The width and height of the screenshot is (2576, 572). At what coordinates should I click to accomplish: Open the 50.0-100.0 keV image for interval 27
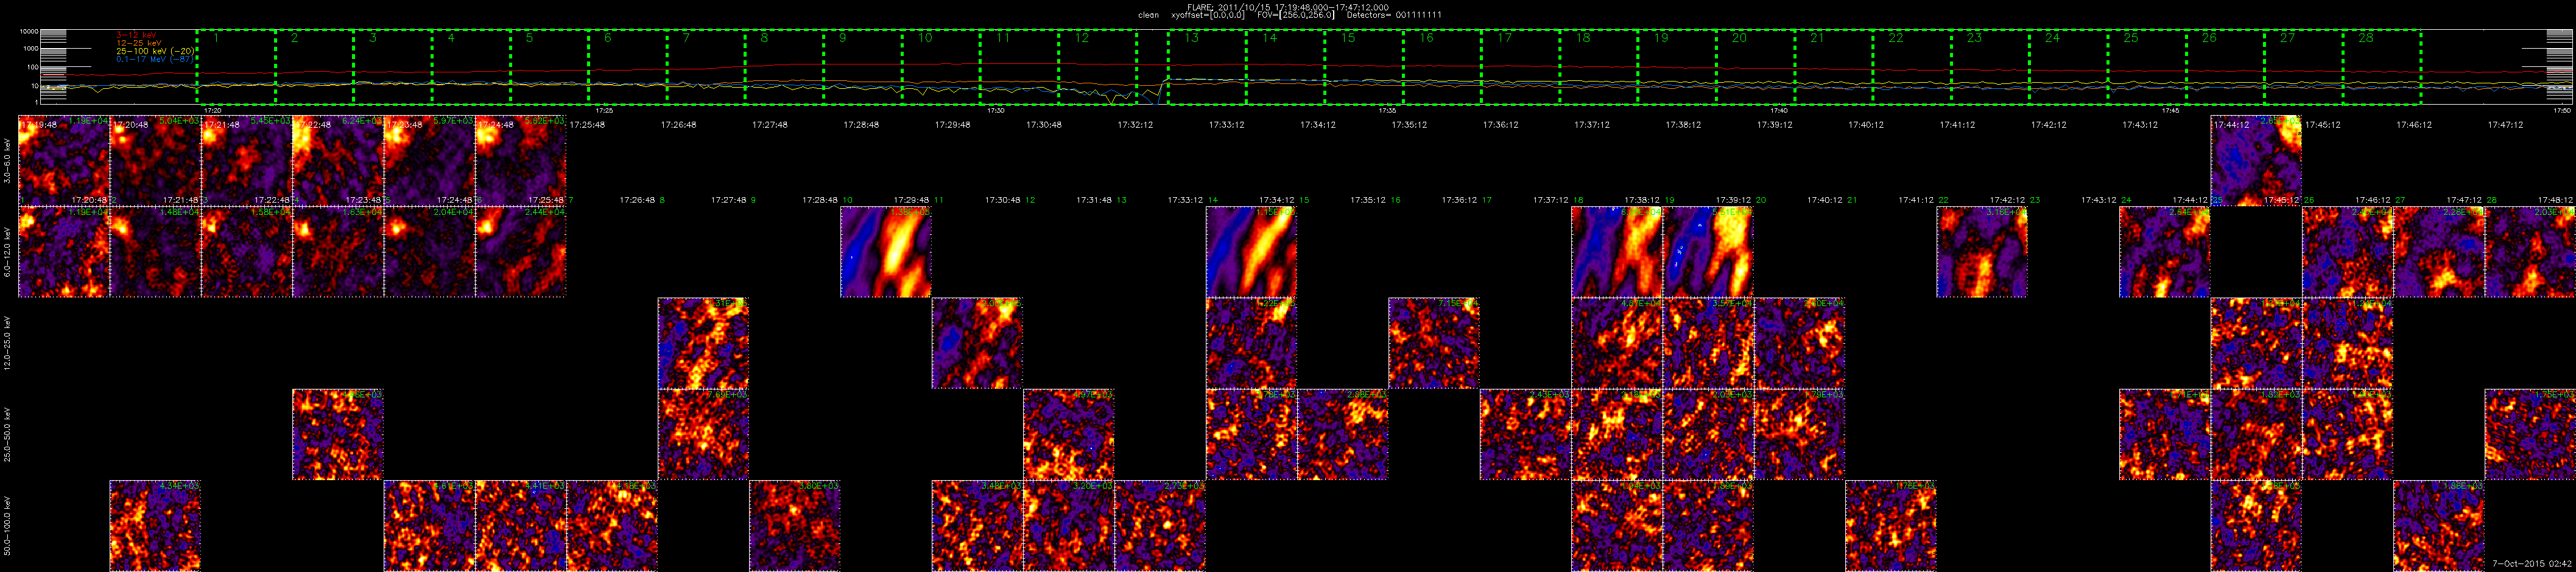click(2439, 526)
